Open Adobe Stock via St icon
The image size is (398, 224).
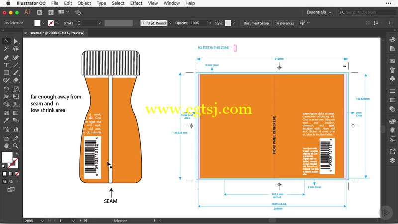click(x=51, y=12)
